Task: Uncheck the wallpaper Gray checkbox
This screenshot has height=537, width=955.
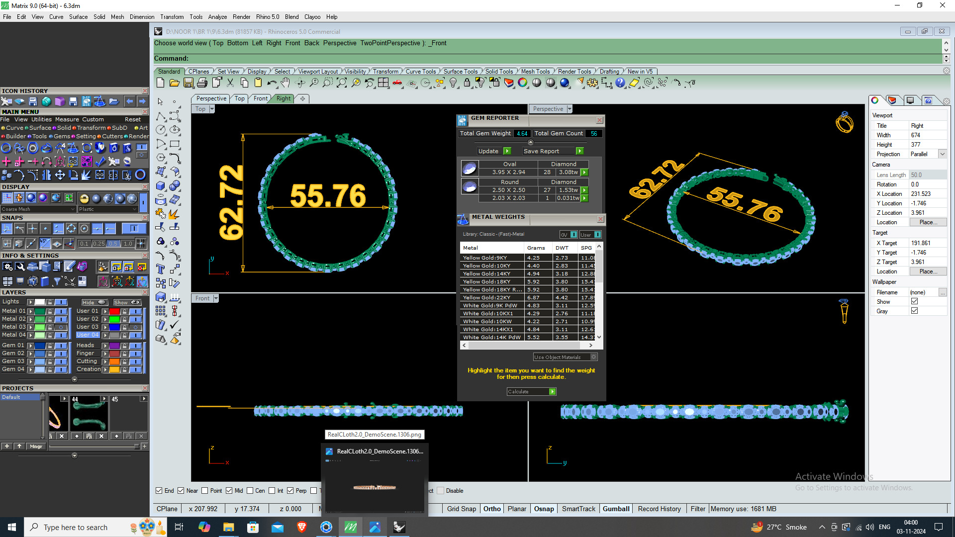Action: point(914,311)
